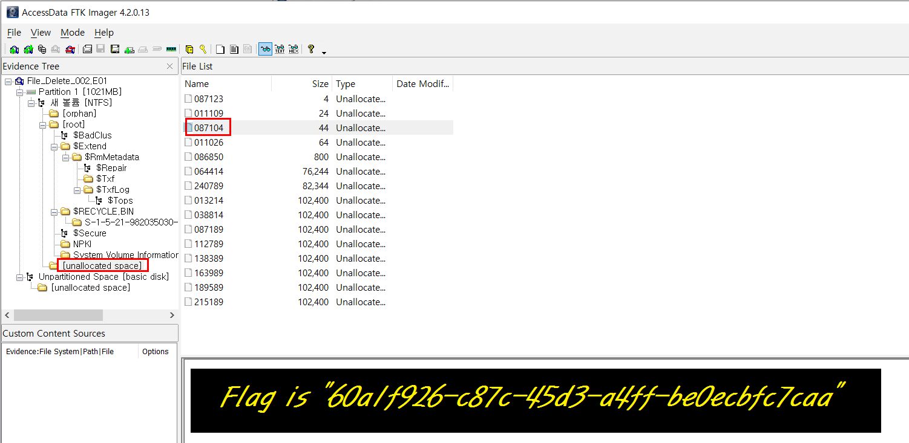This screenshot has width=909, height=443.
Task: Select the $Txf folder
Action: coord(105,179)
